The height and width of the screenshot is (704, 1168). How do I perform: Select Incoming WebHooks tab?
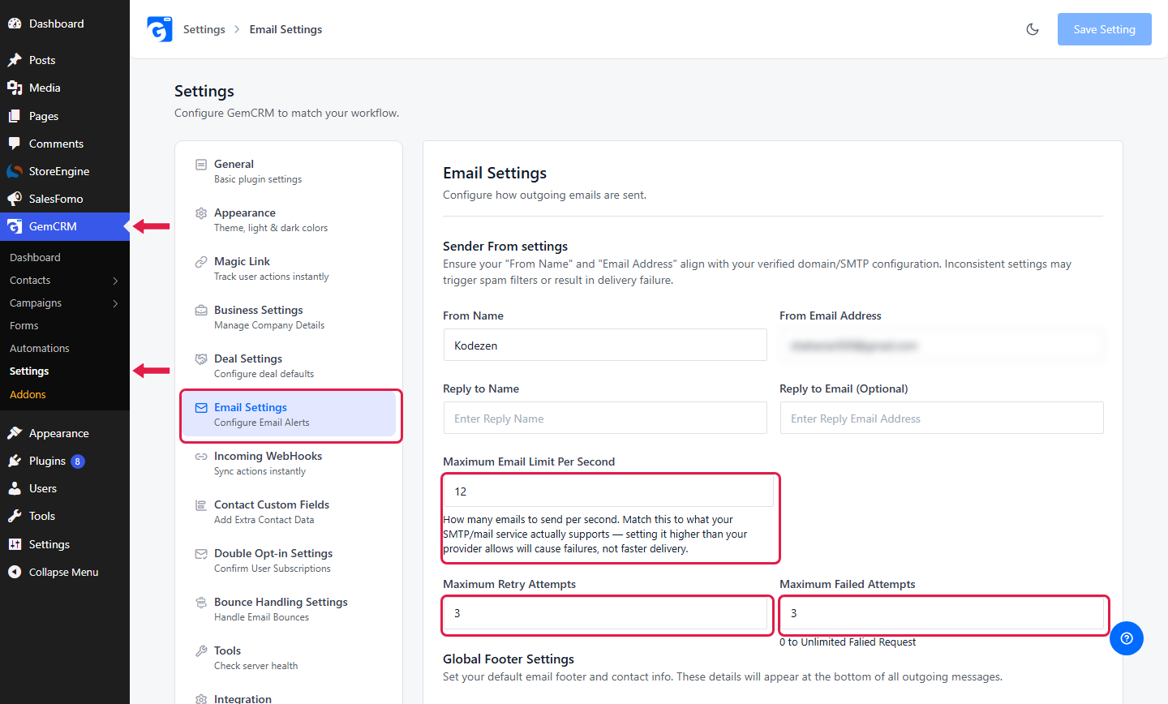[289, 463]
